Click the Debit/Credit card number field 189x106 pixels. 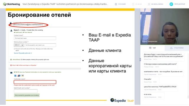point(26,91)
